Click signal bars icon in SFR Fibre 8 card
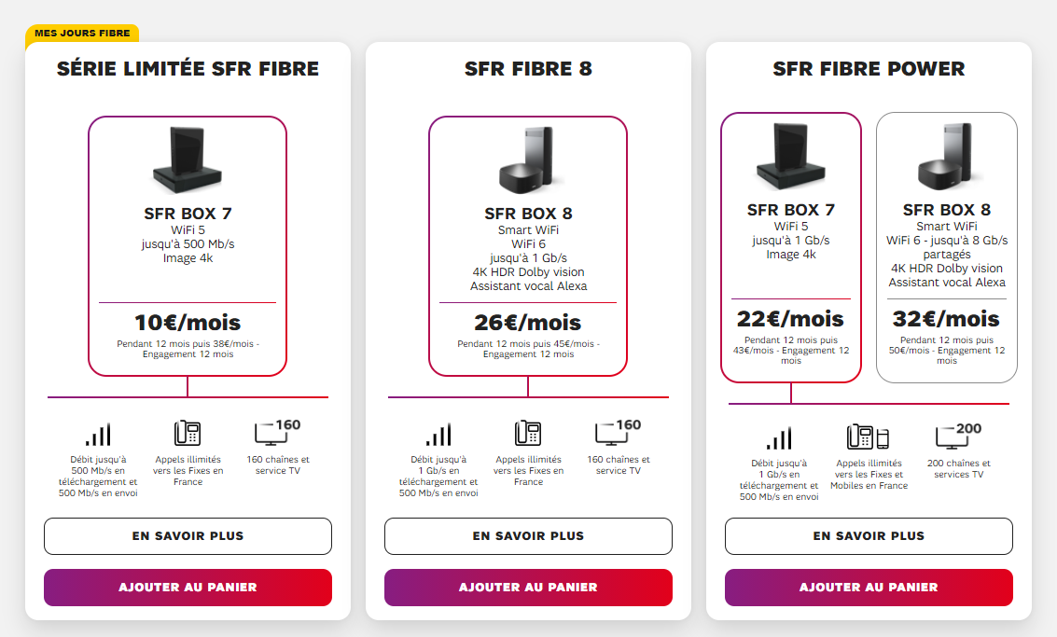Image resolution: width=1057 pixels, height=637 pixels. (438, 435)
